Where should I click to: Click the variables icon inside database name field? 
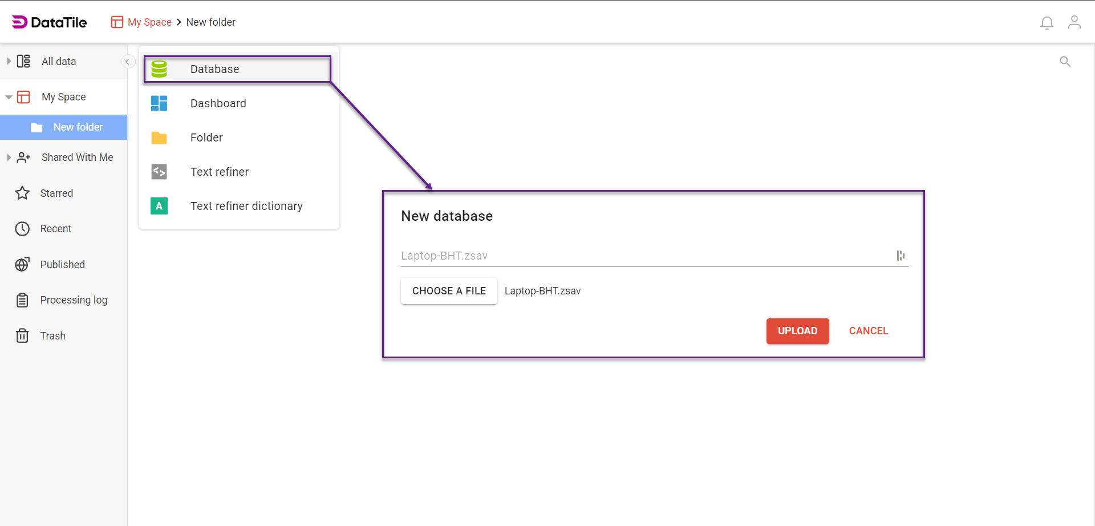900,256
